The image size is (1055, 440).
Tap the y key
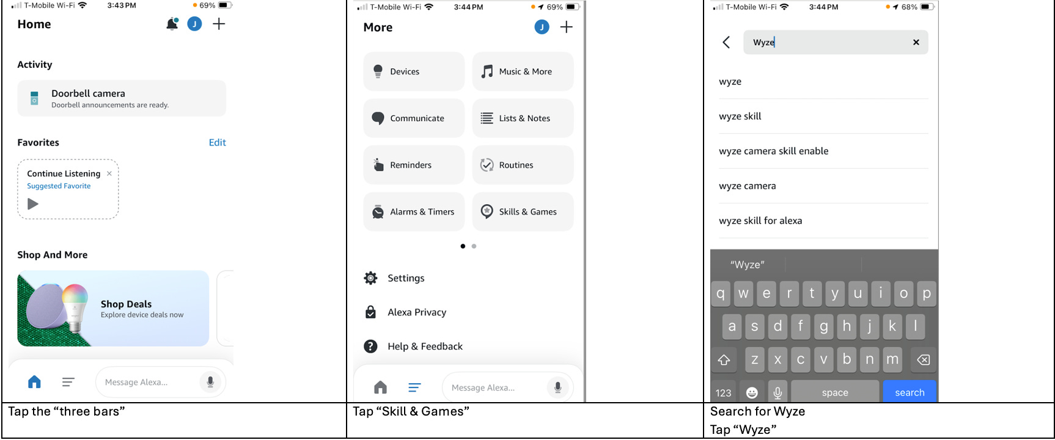click(835, 293)
